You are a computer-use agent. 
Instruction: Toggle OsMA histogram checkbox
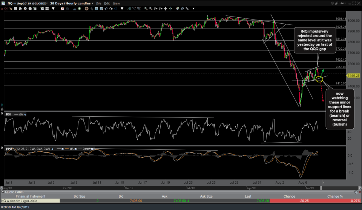92,149
